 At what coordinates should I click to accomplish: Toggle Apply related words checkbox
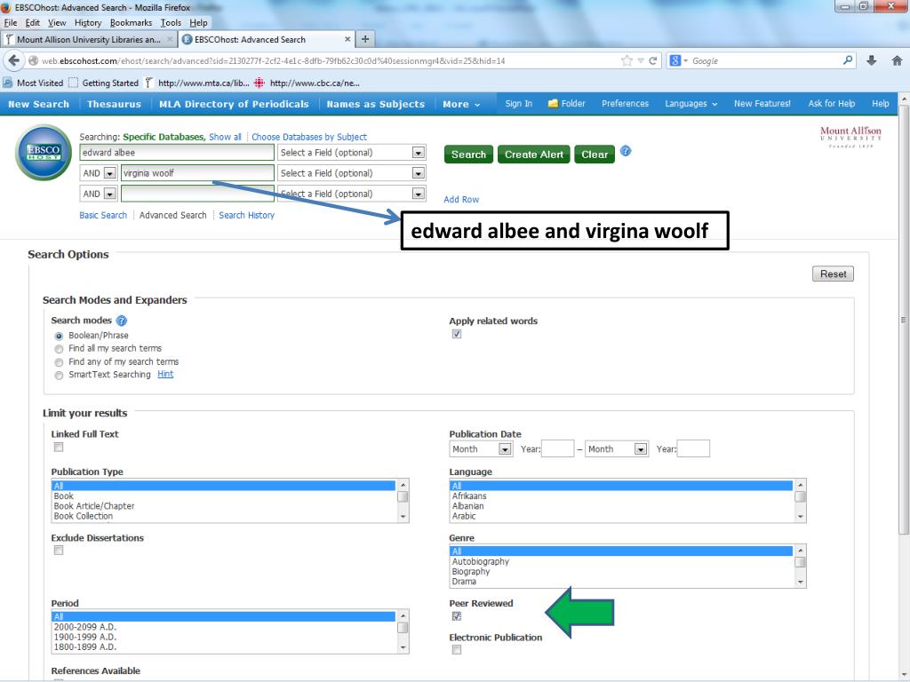(x=457, y=334)
